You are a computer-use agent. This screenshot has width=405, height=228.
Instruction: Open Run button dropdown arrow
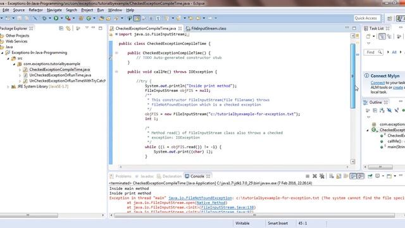tap(61, 18)
